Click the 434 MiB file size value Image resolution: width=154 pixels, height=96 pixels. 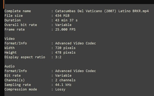62,16
